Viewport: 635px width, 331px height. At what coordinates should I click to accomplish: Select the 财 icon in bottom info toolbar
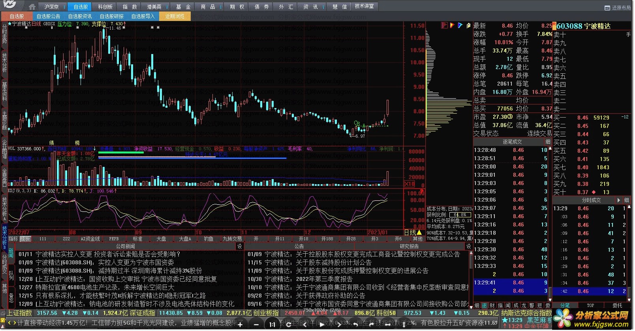pyautogui.click(x=492, y=306)
